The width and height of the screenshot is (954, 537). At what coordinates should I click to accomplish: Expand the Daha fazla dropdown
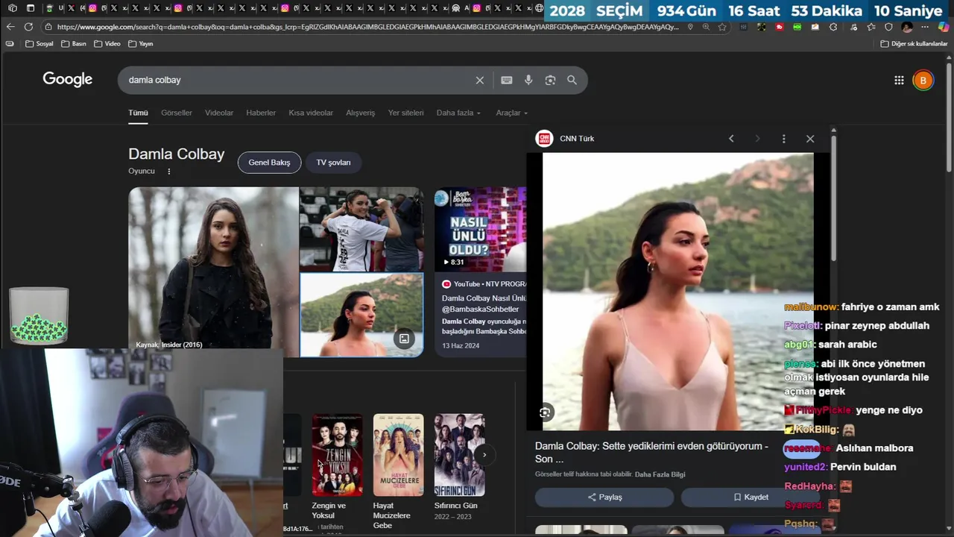(458, 113)
